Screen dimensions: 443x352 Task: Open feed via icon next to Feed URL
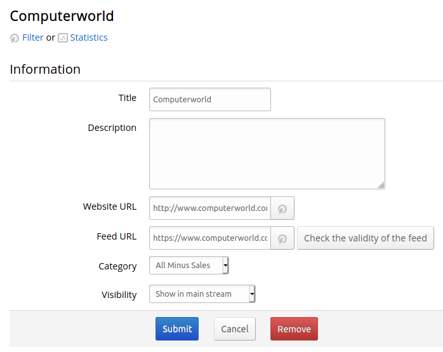[282, 238]
